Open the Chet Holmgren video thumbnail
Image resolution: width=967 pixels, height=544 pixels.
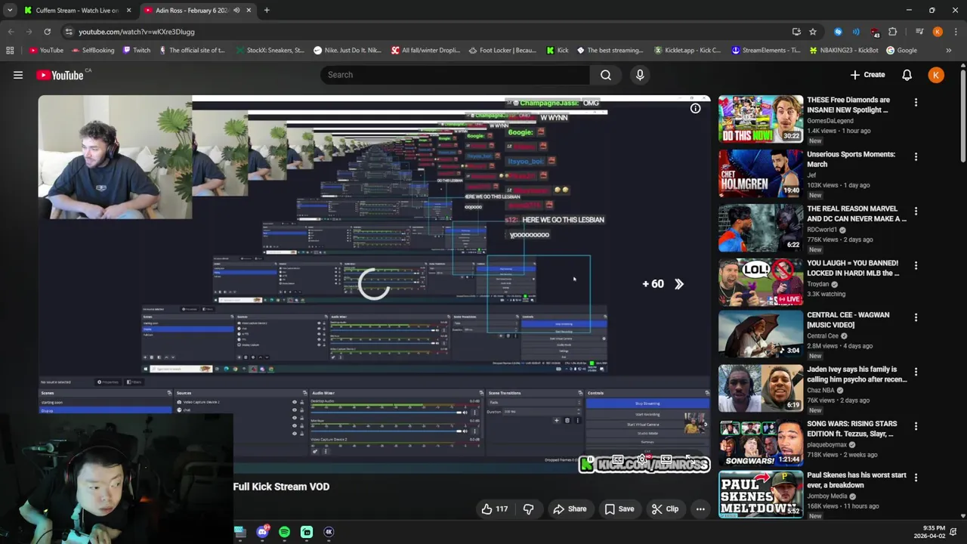pyautogui.click(x=761, y=174)
